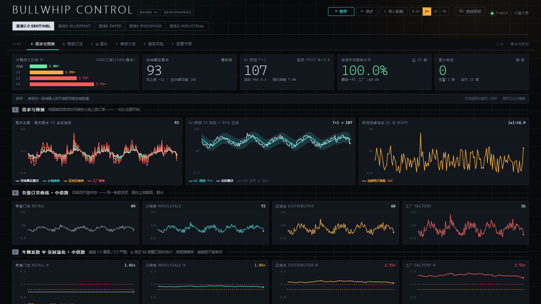The image size is (541, 304).
Task: Toggle 实际需求 legend series
Action: tap(225, 181)
